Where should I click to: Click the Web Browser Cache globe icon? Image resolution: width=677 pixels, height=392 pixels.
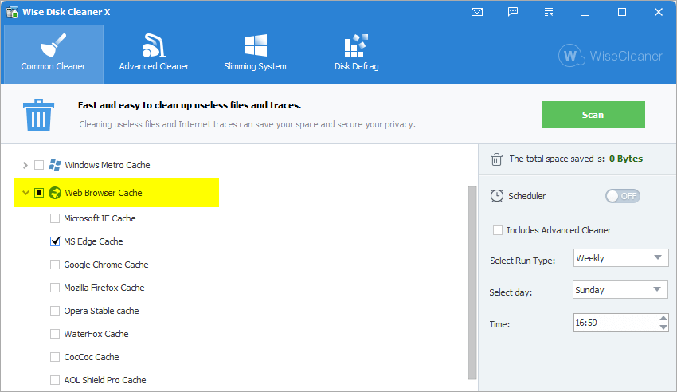(55, 193)
